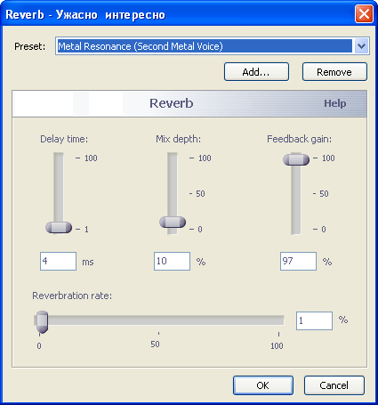
Task: Set Reverbration rate track at 50 tick
Action: coord(158,320)
